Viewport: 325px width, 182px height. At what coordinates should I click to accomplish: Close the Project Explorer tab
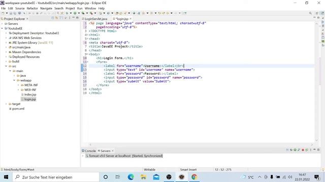pyautogui.click(x=27, y=19)
